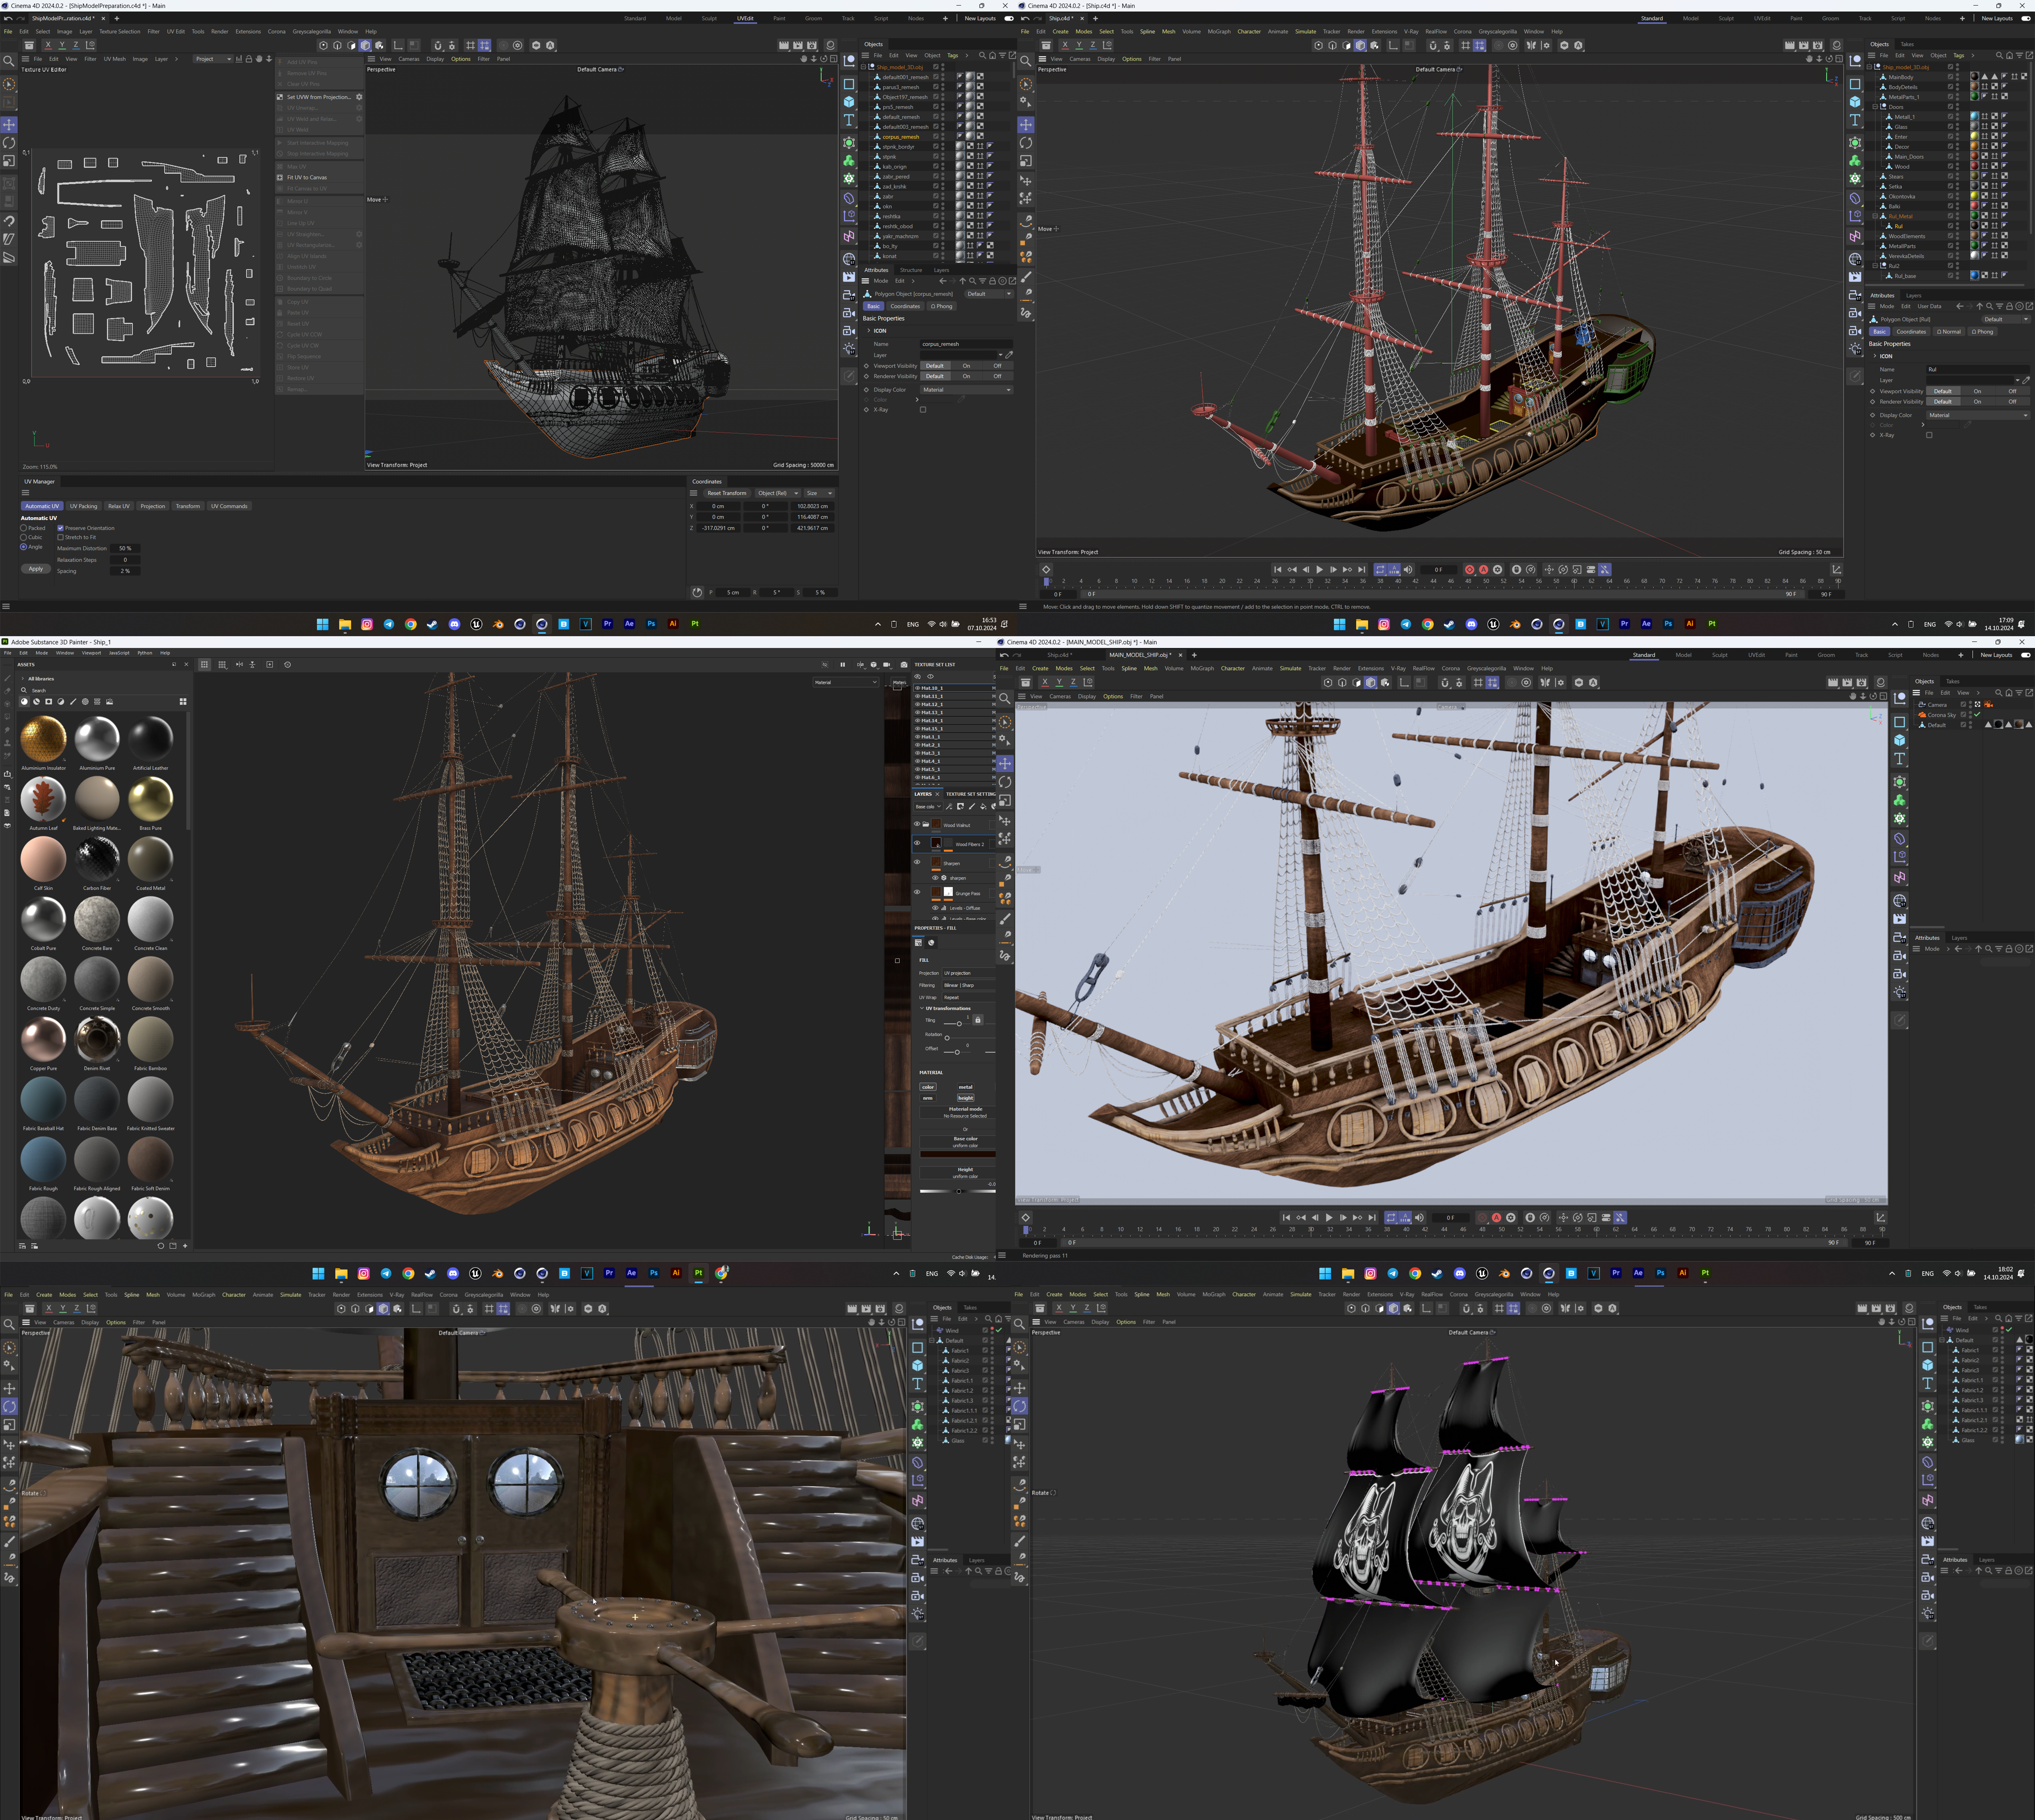Toggle metal channel button in Substance Material section
This screenshot has height=1820, width=2035.
965,1087
